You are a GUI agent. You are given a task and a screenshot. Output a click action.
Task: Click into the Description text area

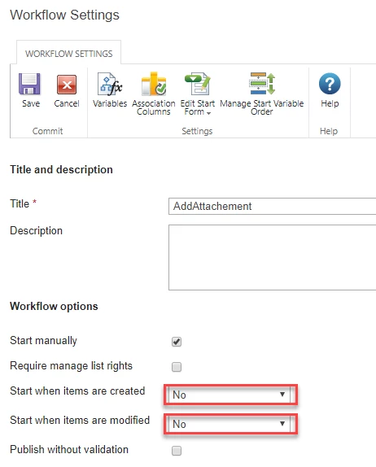click(273, 257)
